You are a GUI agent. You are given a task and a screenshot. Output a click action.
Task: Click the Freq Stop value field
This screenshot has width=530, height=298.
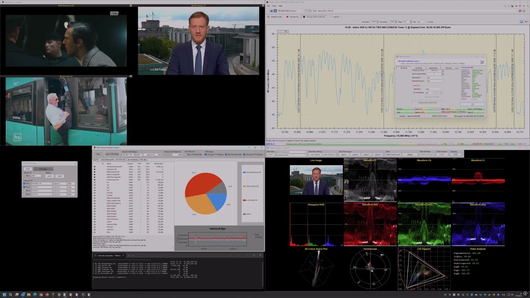pyautogui.click(x=392, y=22)
